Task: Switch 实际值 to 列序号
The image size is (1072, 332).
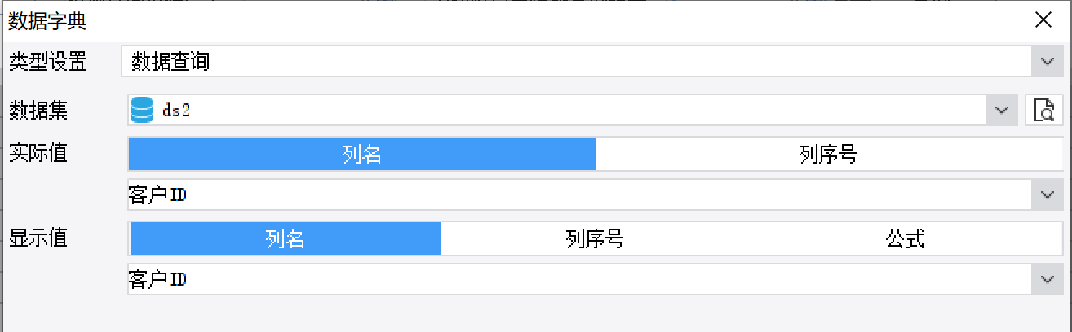Action: [829, 154]
